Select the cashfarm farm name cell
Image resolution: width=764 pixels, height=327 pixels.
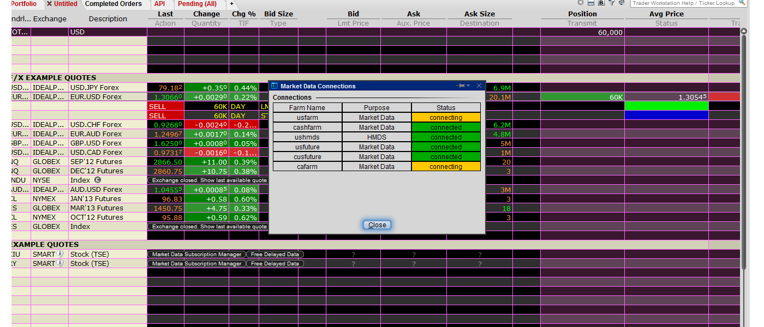tap(307, 127)
